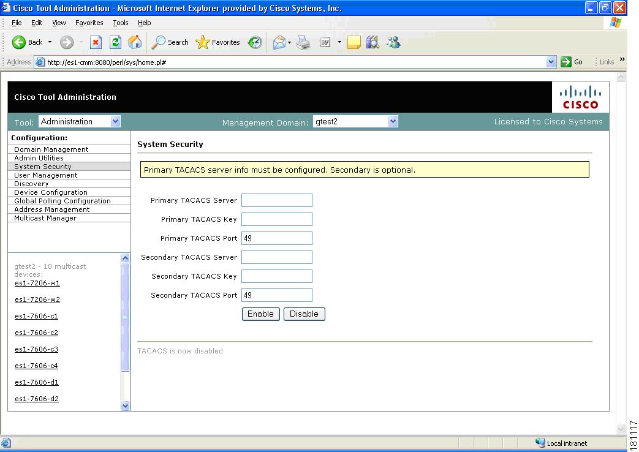The height and width of the screenshot is (452, 639).
Task: Open device link es1-7206-w2
Action: pyautogui.click(x=37, y=299)
